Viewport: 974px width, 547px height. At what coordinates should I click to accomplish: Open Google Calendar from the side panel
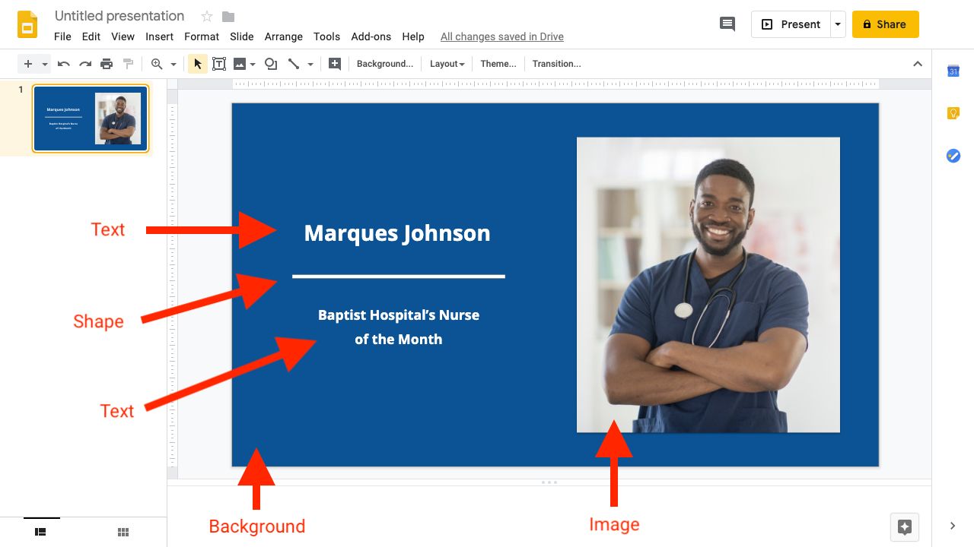953,71
